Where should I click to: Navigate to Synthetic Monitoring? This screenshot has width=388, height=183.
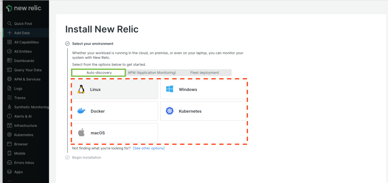pyautogui.click(x=31, y=107)
